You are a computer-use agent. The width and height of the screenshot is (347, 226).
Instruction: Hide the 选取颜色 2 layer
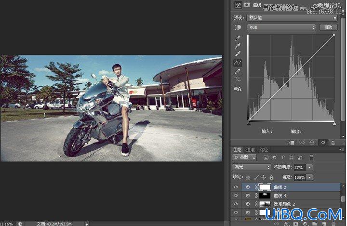click(236, 204)
